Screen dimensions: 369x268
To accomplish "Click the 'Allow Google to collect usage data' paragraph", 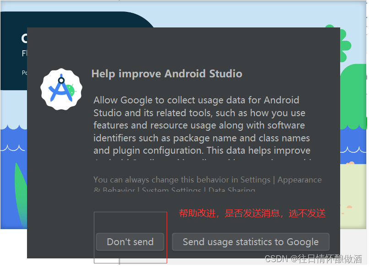I will click(202, 128).
